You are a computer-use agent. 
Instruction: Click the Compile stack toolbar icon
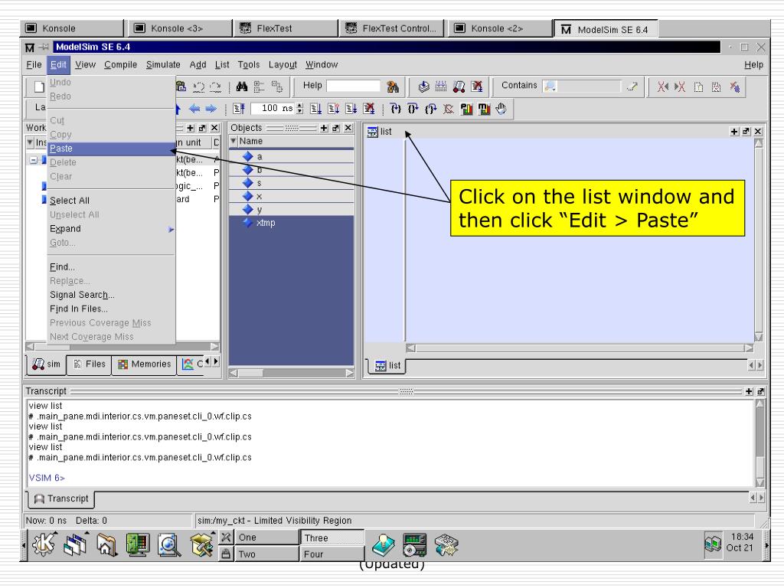pos(424,87)
